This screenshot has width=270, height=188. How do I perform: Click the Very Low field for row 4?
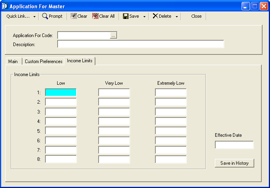point(114,121)
